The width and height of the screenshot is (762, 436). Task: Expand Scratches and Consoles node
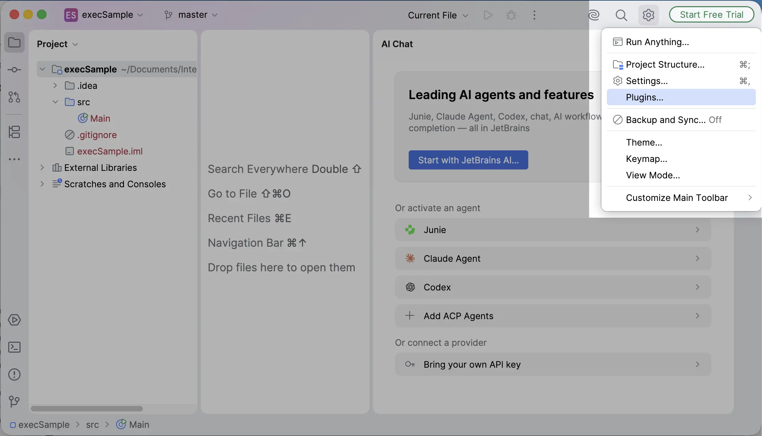point(42,184)
